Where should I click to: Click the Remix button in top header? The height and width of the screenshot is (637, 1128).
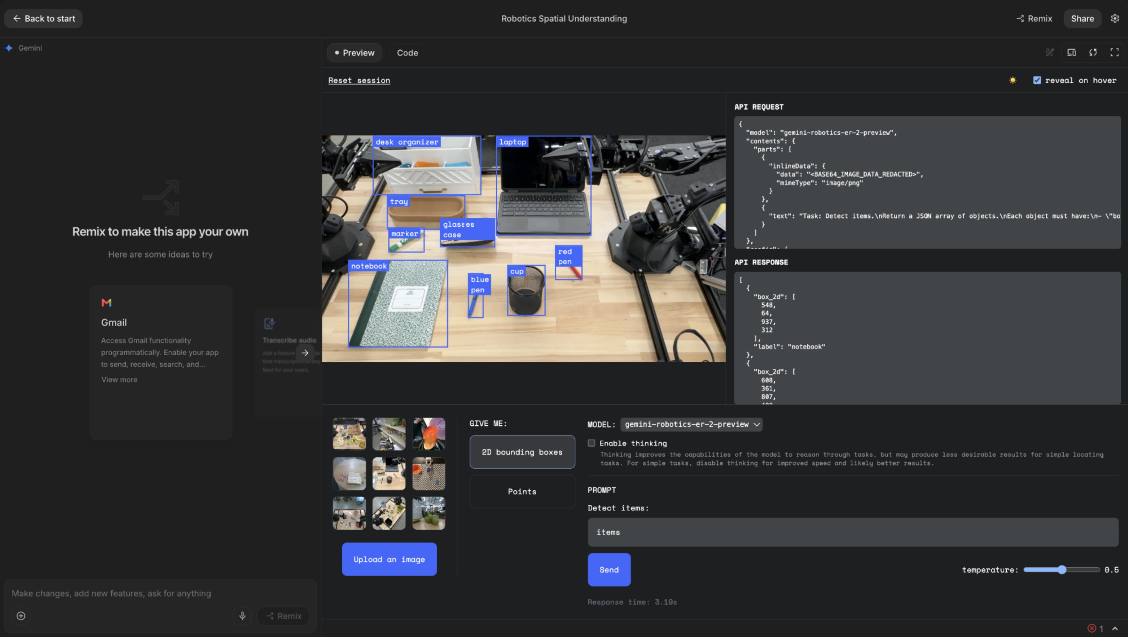pyautogui.click(x=1034, y=18)
